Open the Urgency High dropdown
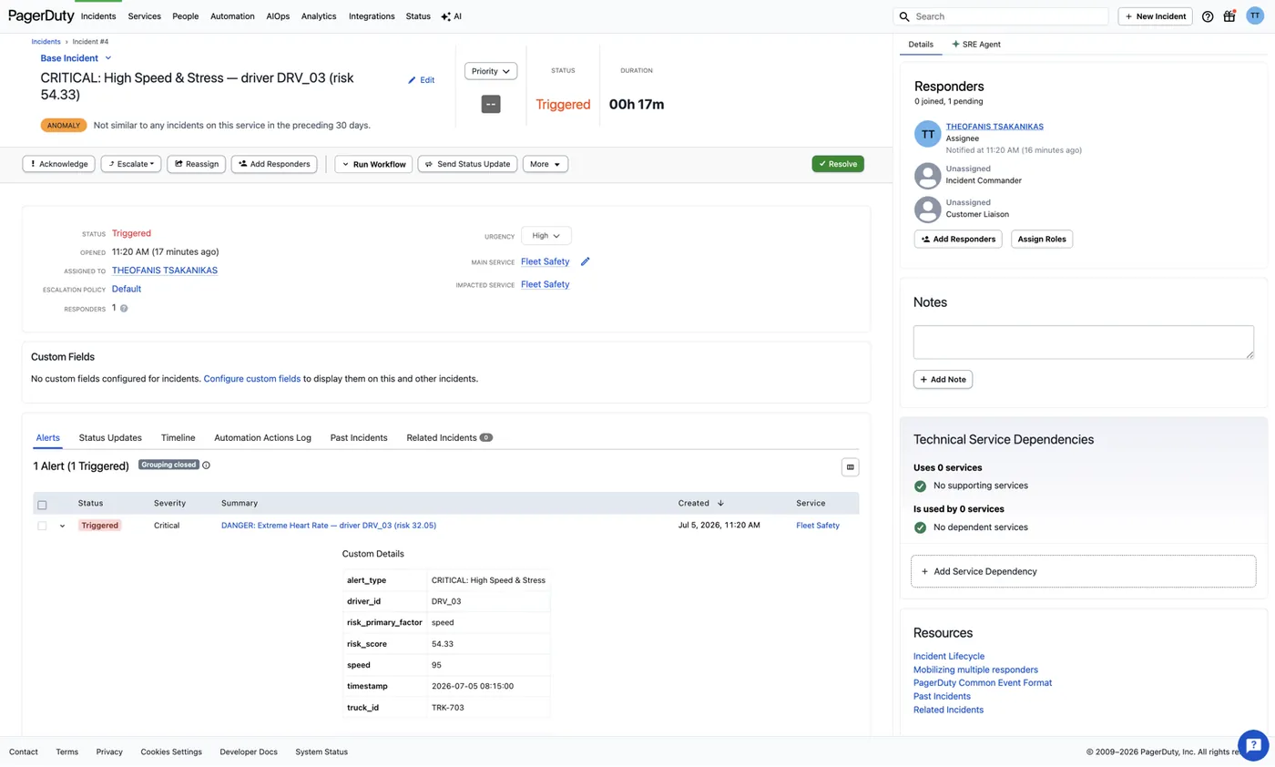The image size is (1275, 767). [546, 235]
